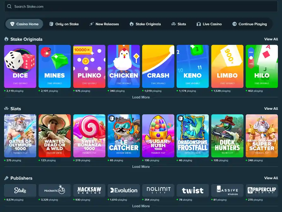This screenshot has width=282, height=212.
Task: Open Duck Hunters slot
Action: [x=227, y=136]
